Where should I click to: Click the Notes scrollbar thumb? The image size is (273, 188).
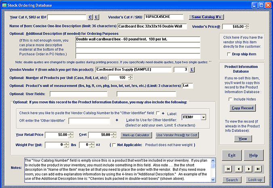pyautogui.click(x=213, y=166)
